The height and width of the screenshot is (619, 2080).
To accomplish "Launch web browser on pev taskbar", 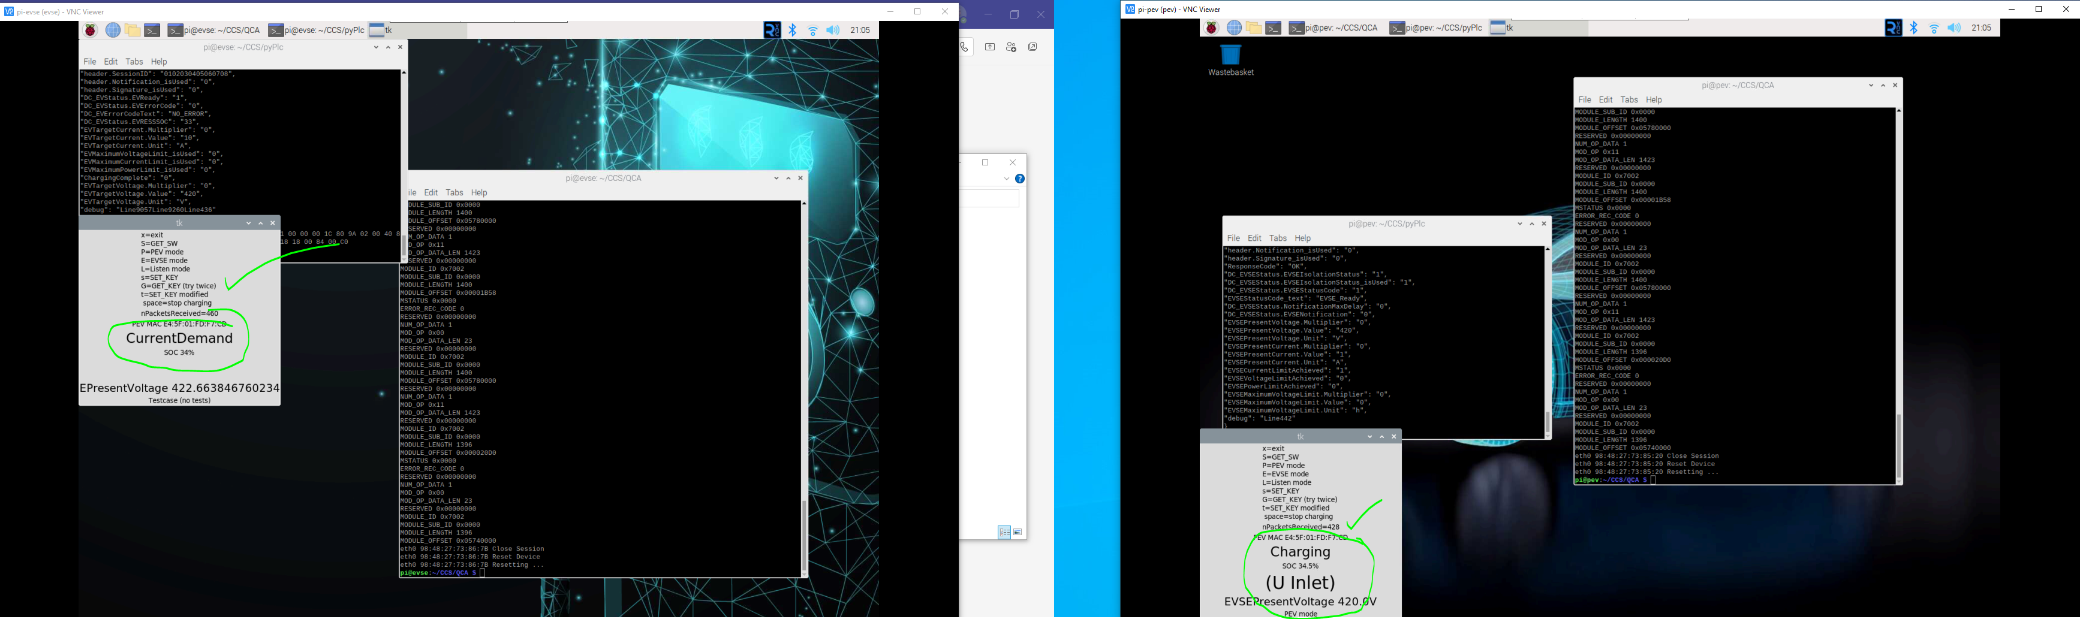I will [x=1234, y=28].
